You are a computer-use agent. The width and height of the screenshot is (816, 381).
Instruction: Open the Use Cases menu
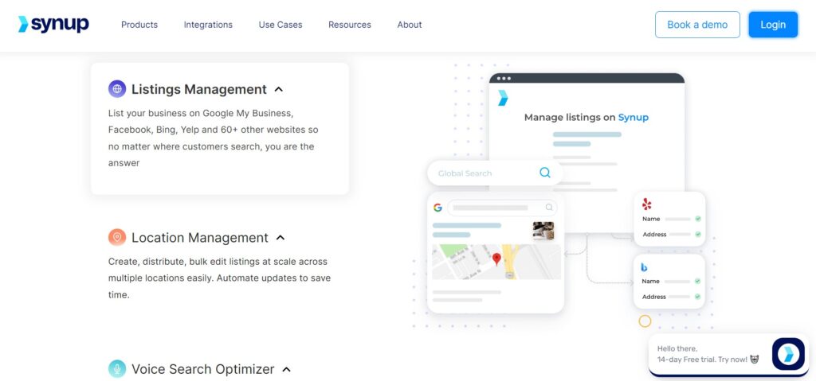(280, 25)
